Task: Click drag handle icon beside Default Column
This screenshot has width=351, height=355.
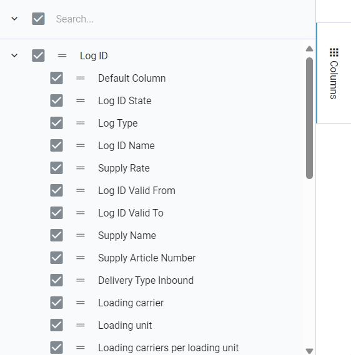Action: [x=80, y=79]
